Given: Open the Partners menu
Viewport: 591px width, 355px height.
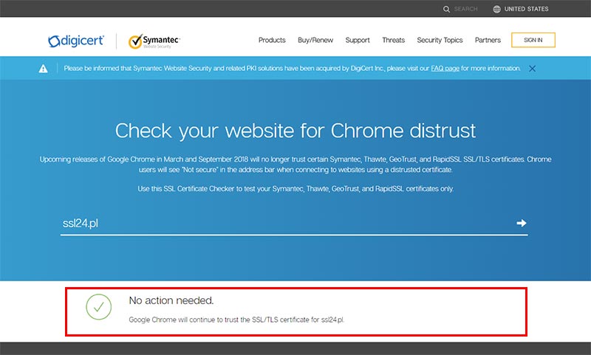Looking at the screenshot, I should click(x=488, y=40).
